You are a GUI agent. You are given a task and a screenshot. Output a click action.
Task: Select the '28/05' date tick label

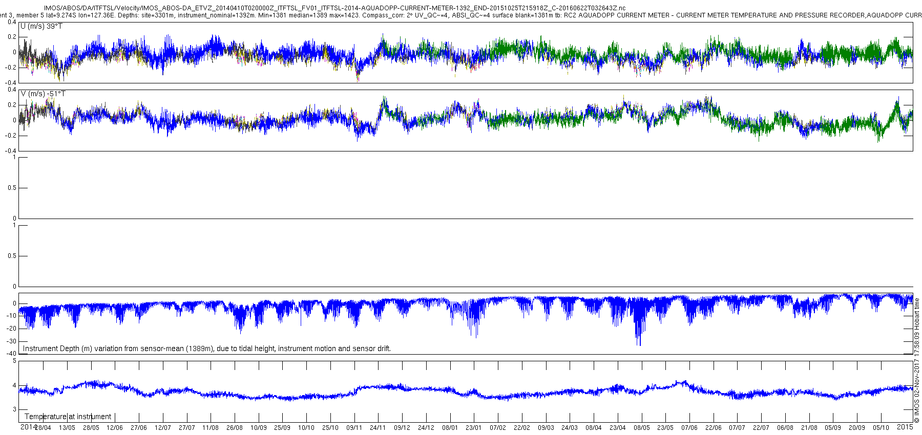(x=91, y=428)
